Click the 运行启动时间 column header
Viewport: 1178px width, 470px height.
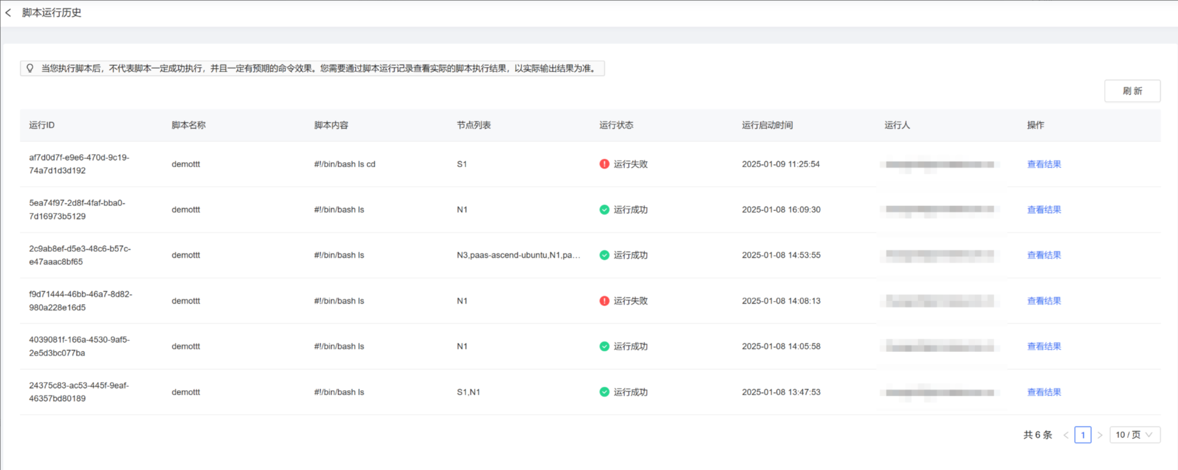coord(767,125)
